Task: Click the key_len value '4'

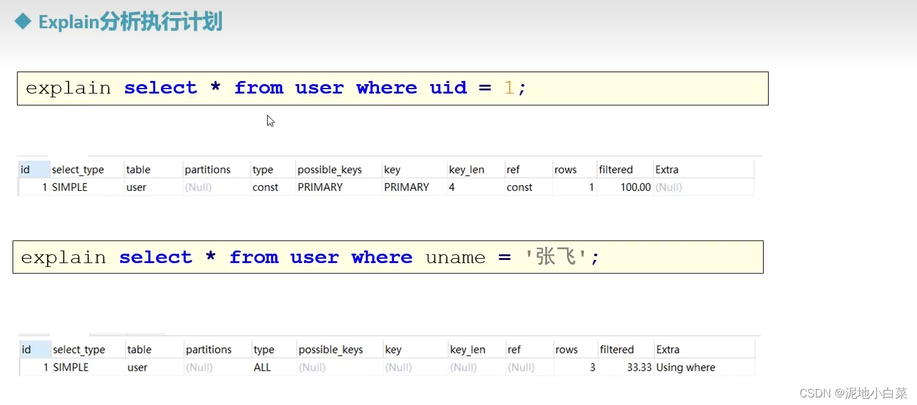Action: tap(452, 187)
